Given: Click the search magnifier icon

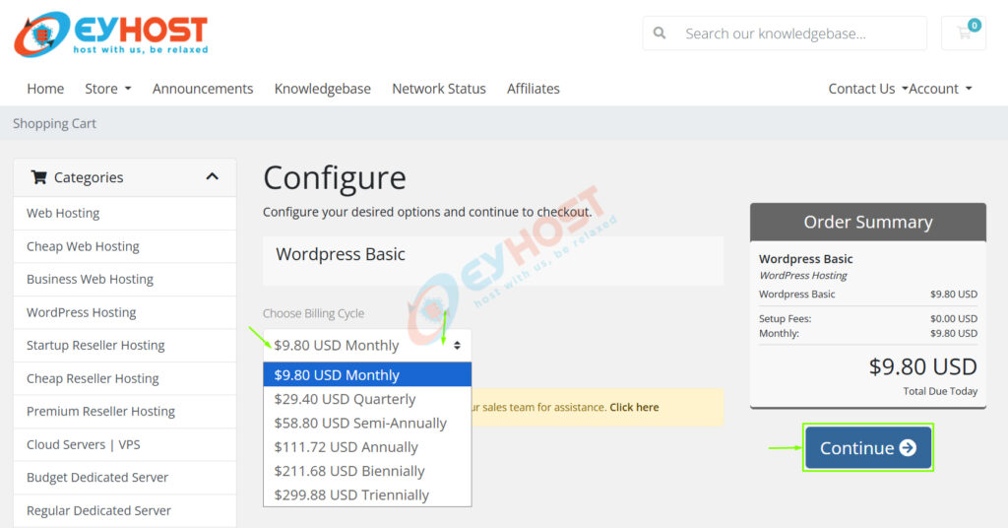Looking at the screenshot, I should [660, 33].
